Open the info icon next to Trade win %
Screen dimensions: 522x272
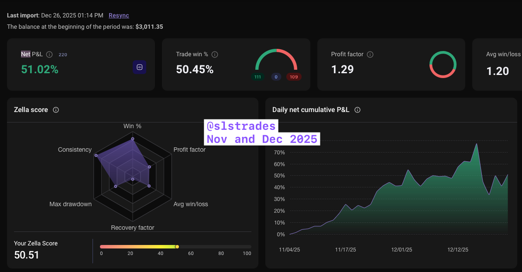[x=215, y=54]
